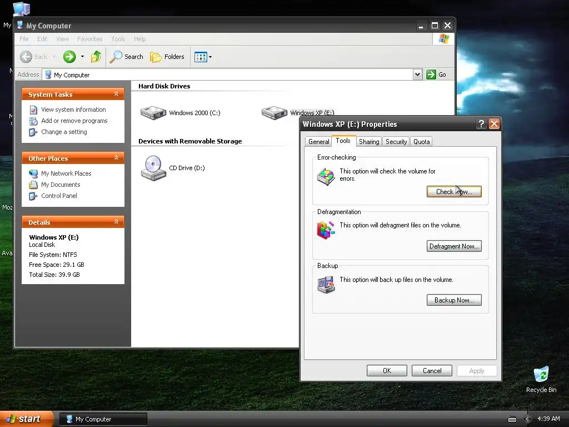
Task: Select the Windows XP (E:) drive icon
Action: 274,112
